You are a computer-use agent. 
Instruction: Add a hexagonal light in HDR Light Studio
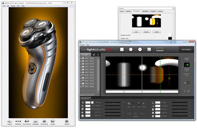[140, 49]
